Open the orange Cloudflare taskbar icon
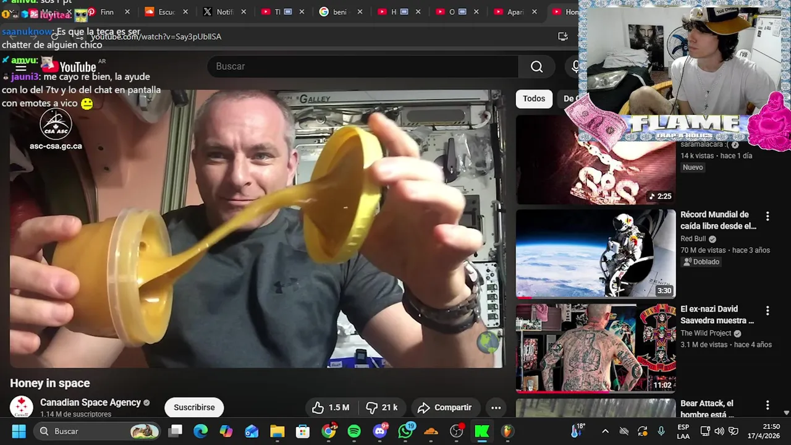Screen dimensions: 791x445 [431, 431]
